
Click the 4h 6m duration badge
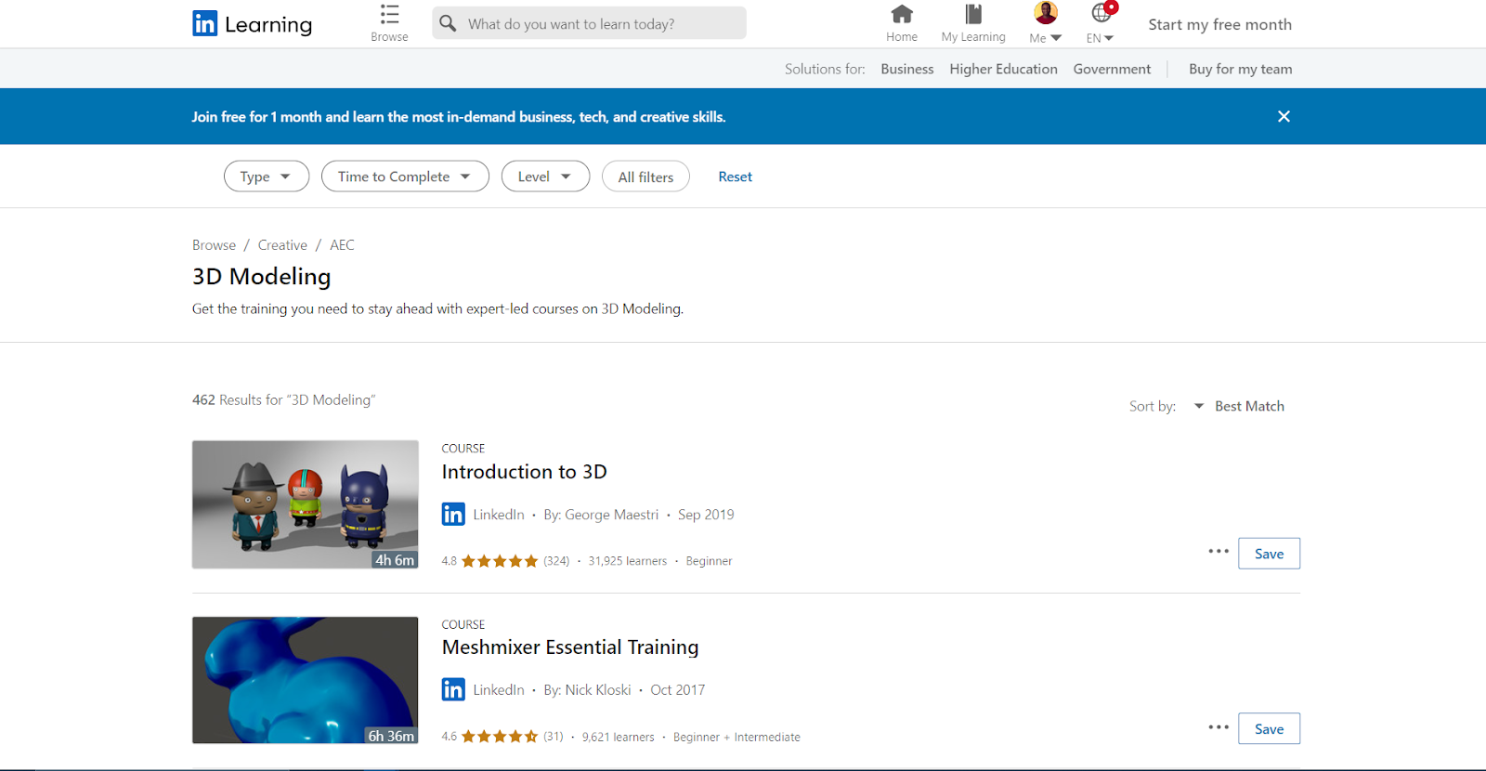[395, 560]
